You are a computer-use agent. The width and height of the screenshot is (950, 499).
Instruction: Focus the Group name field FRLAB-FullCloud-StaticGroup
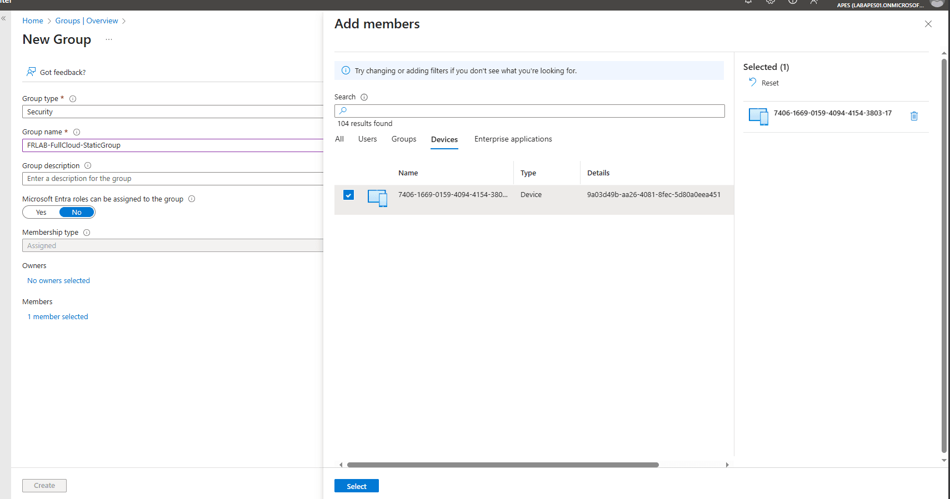click(x=173, y=145)
